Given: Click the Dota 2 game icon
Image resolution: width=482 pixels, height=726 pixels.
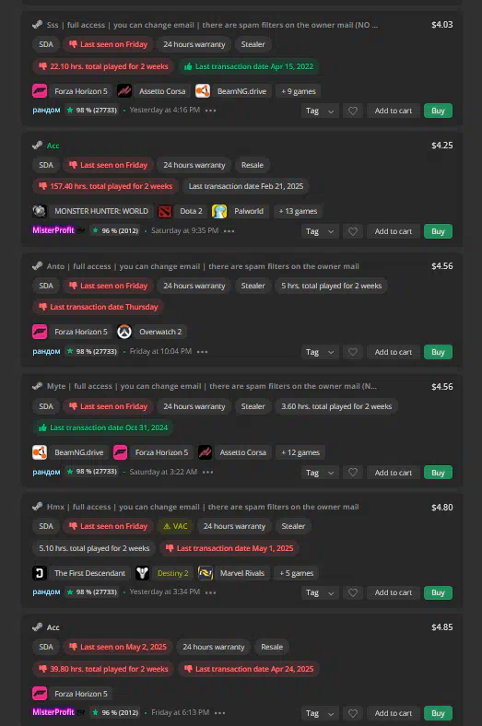Looking at the screenshot, I should click(165, 211).
